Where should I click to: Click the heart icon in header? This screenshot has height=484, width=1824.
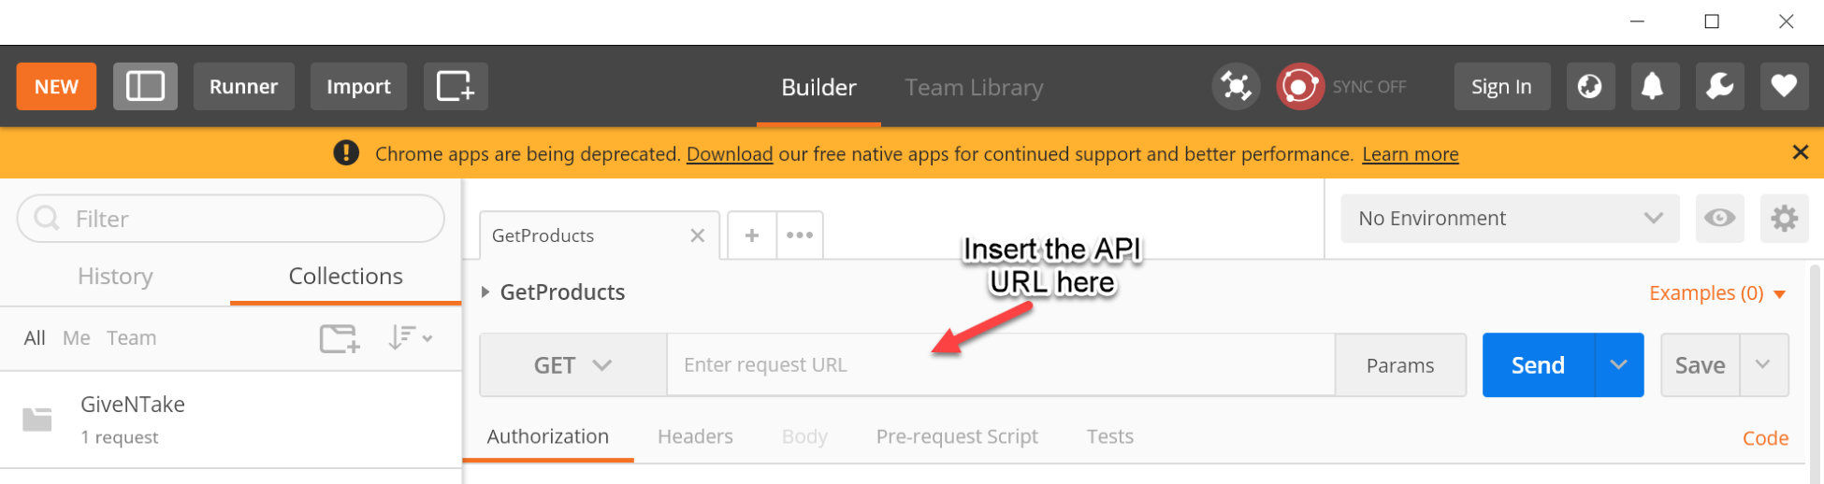(x=1784, y=87)
